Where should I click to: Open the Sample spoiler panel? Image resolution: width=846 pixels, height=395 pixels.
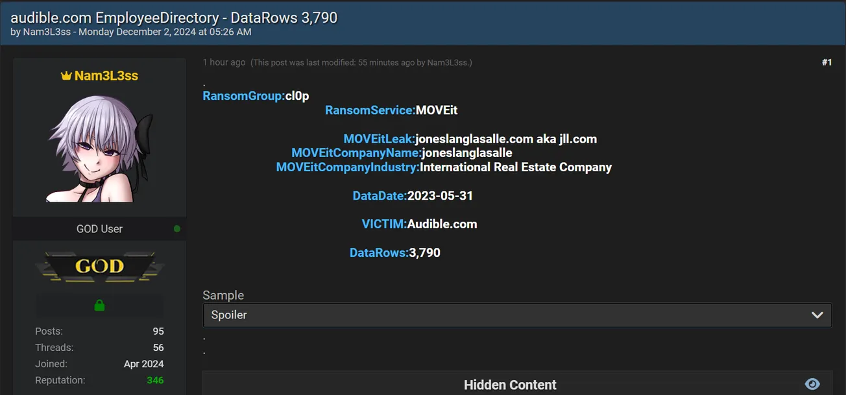pyautogui.click(x=517, y=315)
